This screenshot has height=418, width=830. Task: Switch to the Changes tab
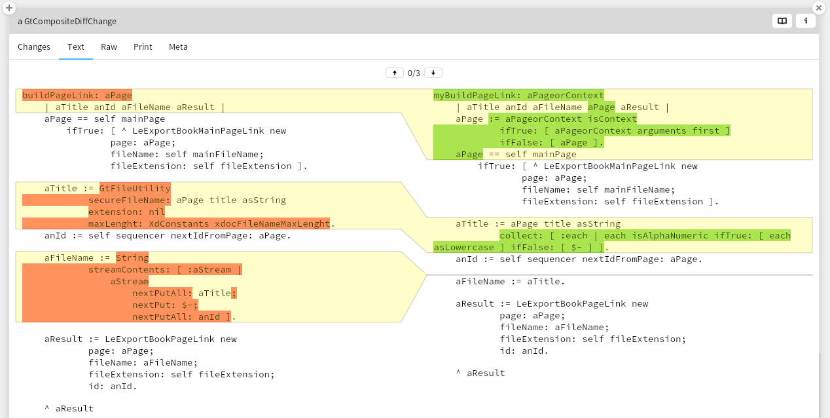[x=34, y=47]
